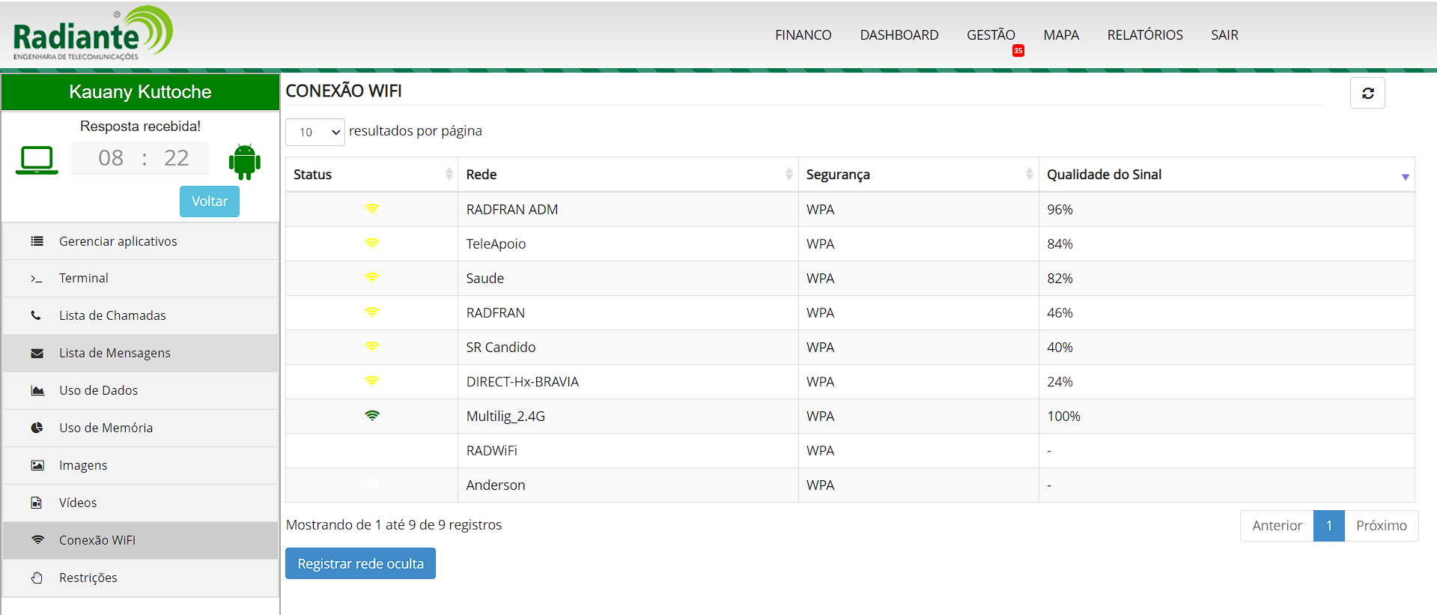Click the Voltar button
1437x615 pixels.
pyautogui.click(x=210, y=202)
